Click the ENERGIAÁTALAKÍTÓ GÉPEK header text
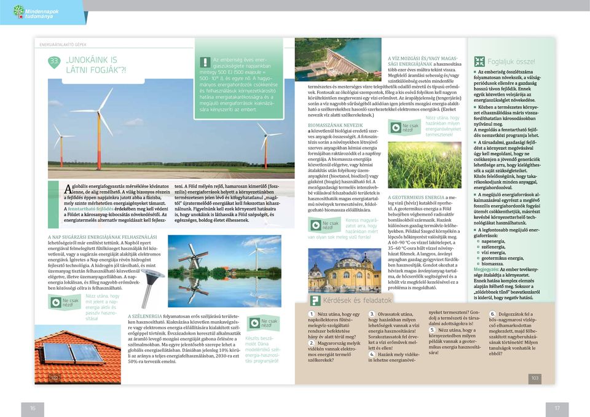 click(63, 44)
